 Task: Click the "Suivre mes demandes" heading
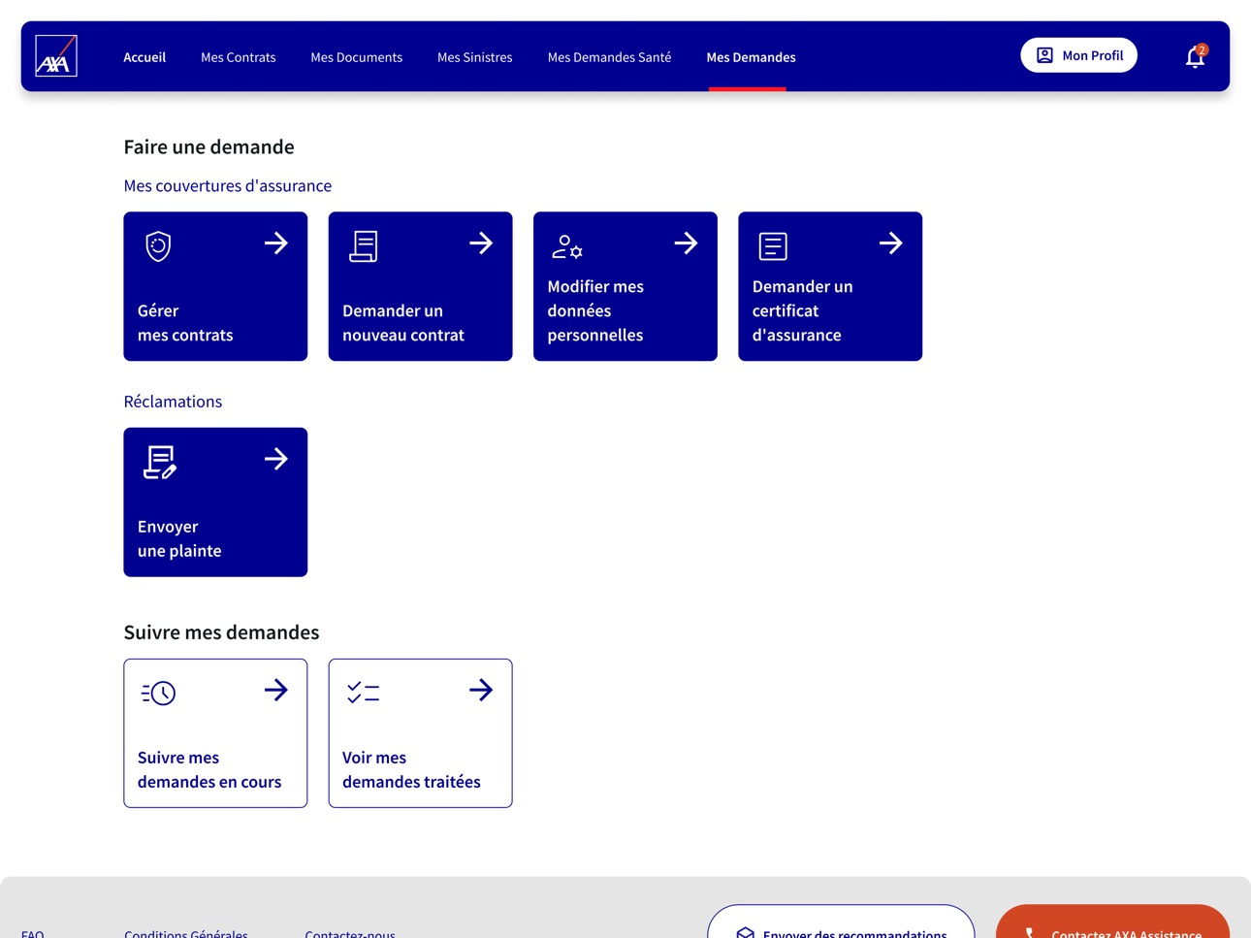point(221,632)
